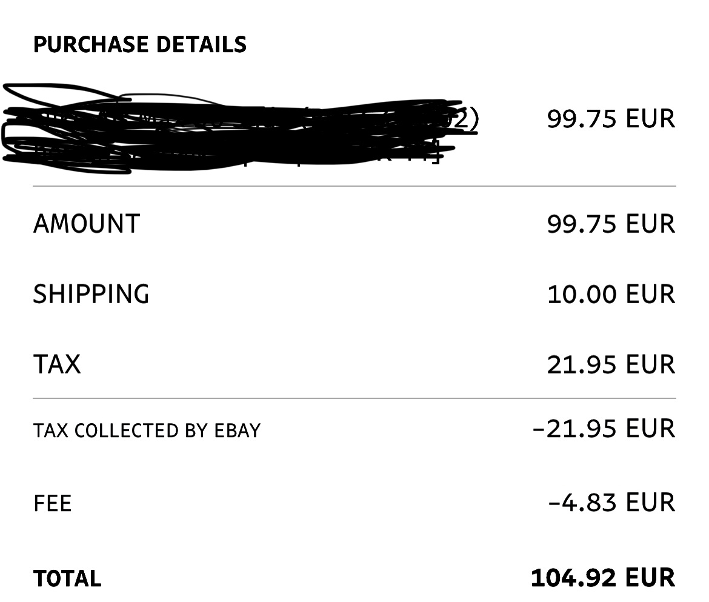The image size is (709, 602).
Task: Select the tax value 21.95 EUR
Action: tap(611, 364)
